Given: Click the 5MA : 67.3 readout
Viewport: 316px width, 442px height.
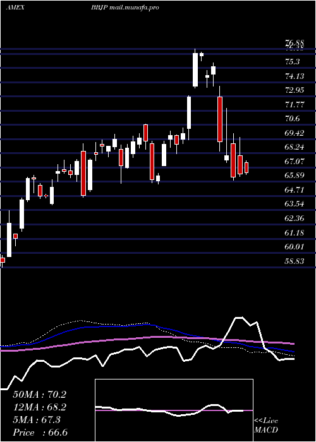Looking at the screenshot, I should (37, 420).
